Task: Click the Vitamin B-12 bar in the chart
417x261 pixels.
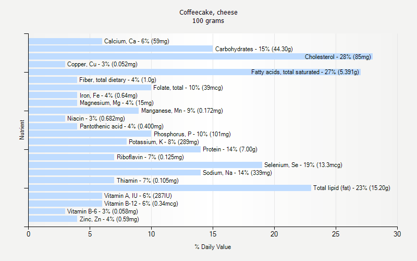Action: point(66,204)
